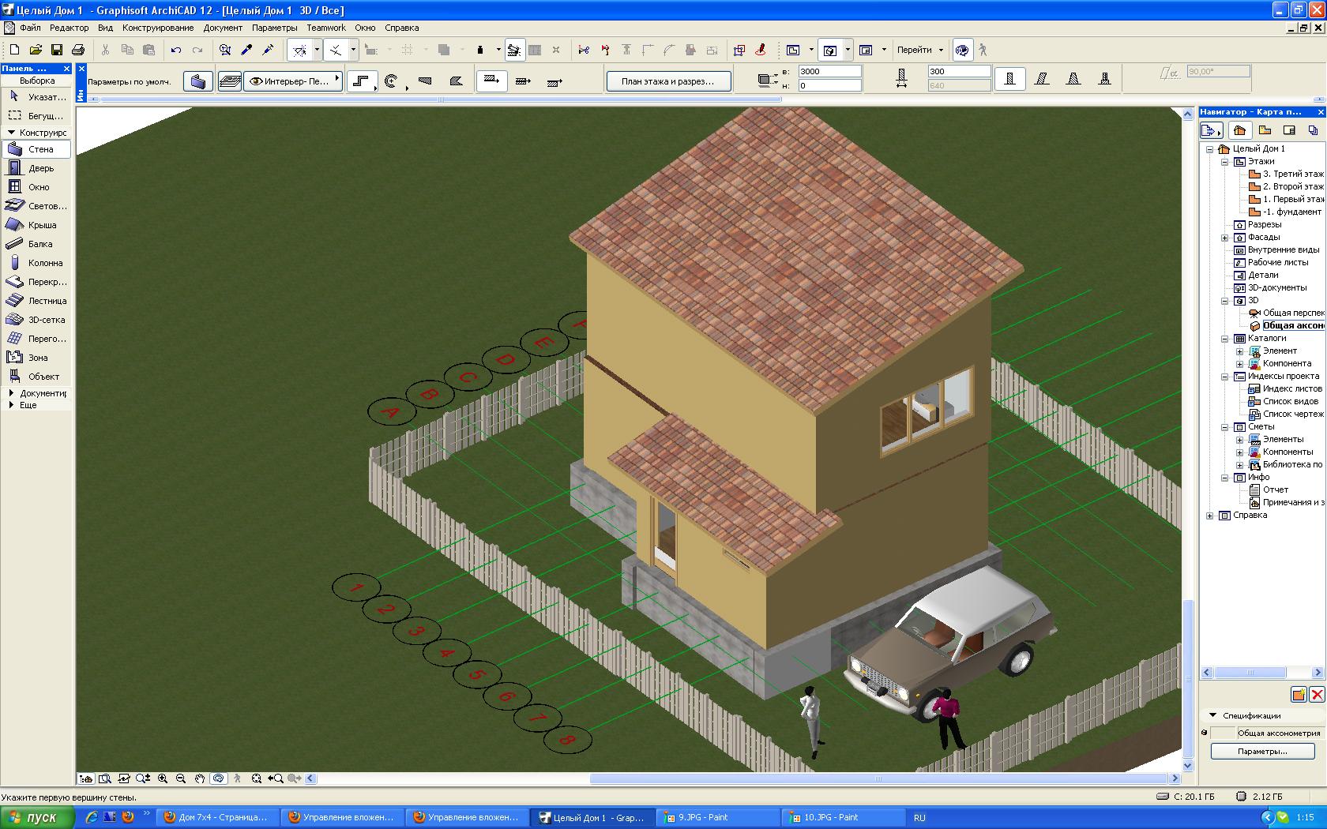Open the Редактор menu
The width and height of the screenshot is (1327, 829).
[x=69, y=28]
